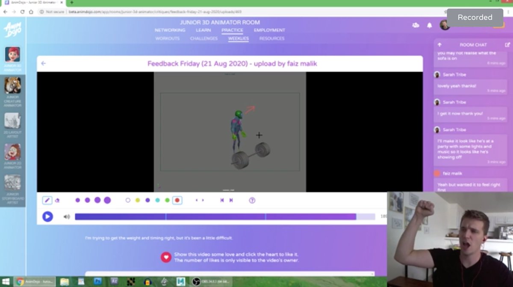Select the AnimDojo browser tab
This screenshot has height=287, width=513.
[34, 3]
